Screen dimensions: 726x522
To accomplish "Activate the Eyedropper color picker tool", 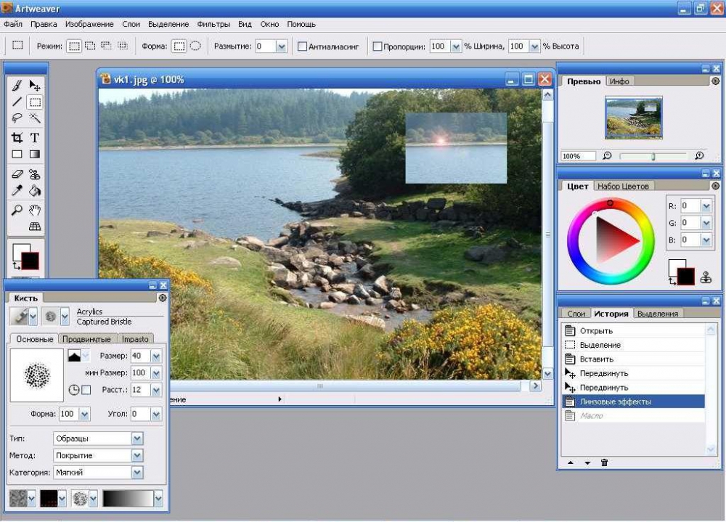I will pos(17,192).
